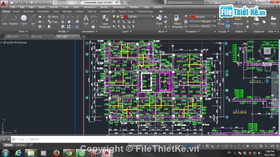Click the Measure utility icon
The image size is (280, 157).
click(x=238, y=20)
